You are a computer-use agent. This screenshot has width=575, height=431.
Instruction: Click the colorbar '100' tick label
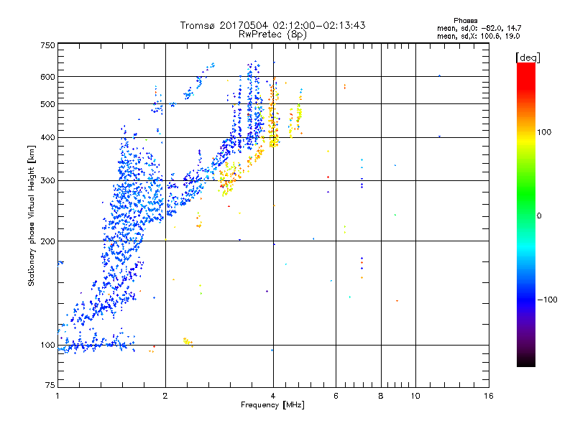(x=544, y=132)
